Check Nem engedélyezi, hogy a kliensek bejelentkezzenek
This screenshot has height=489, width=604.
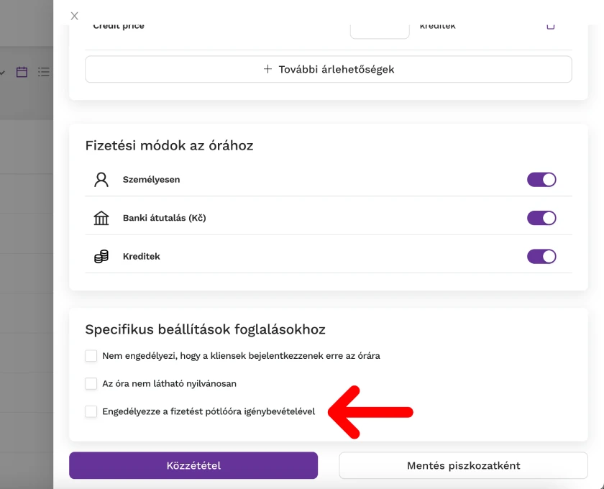tap(91, 356)
